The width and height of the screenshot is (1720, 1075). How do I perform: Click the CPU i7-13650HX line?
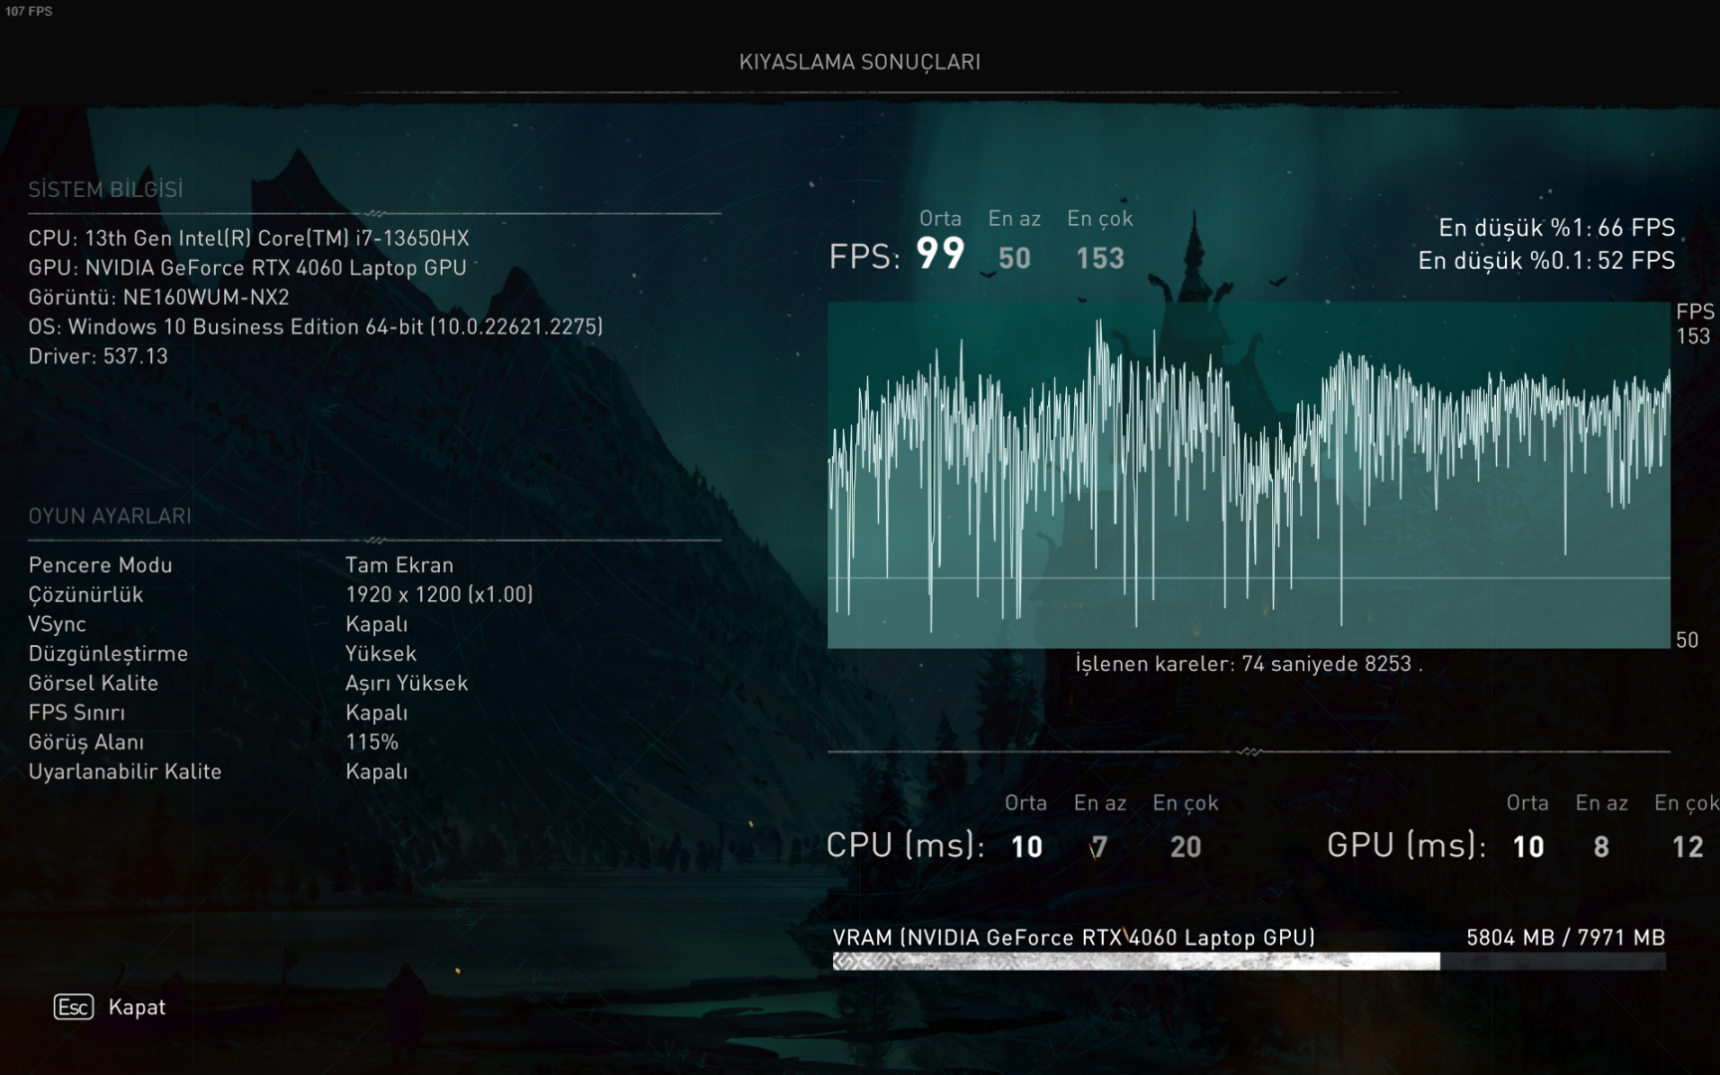click(x=249, y=238)
